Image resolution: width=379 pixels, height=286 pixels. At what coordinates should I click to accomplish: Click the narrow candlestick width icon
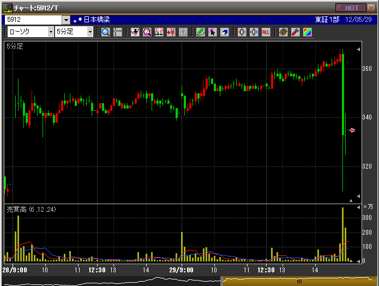click(x=254, y=32)
